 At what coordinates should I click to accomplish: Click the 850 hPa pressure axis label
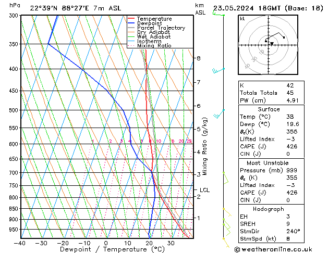[x=15, y=209]
